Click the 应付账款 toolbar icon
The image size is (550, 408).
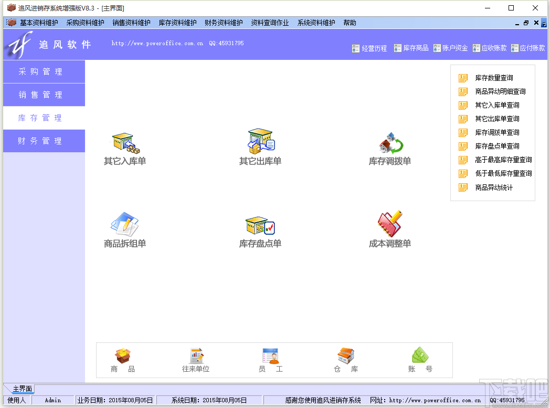point(514,48)
